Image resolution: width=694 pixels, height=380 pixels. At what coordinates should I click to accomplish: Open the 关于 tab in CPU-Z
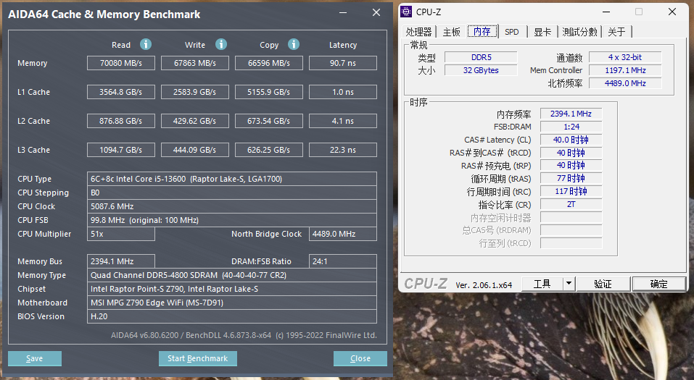click(x=616, y=32)
